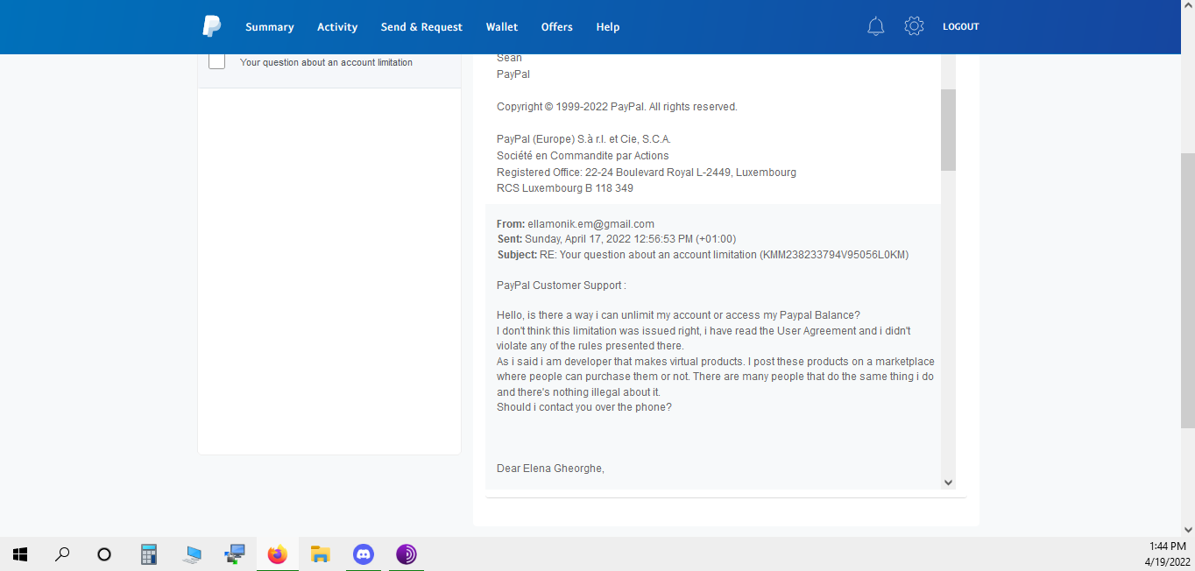Click page scrollbar down arrow

[x=1188, y=529]
